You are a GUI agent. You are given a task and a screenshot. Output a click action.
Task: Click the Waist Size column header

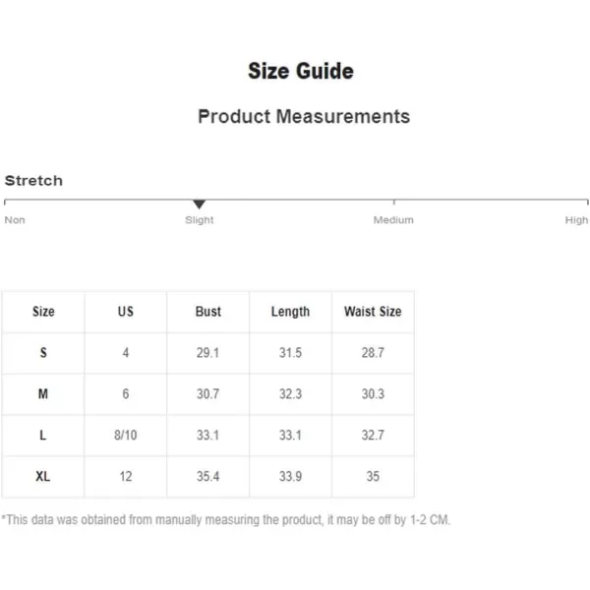[x=373, y=312]
